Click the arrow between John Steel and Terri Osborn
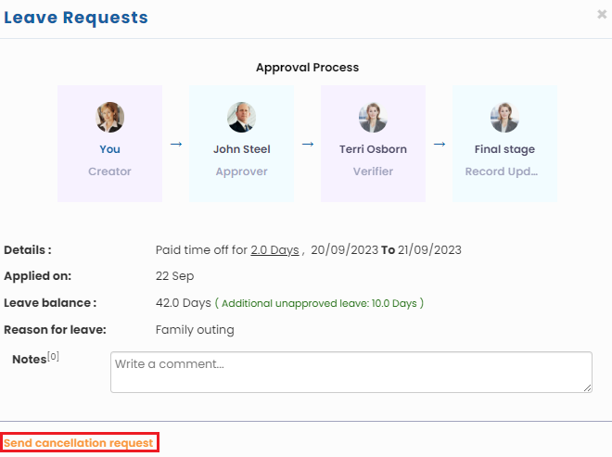 click(308, 145)
